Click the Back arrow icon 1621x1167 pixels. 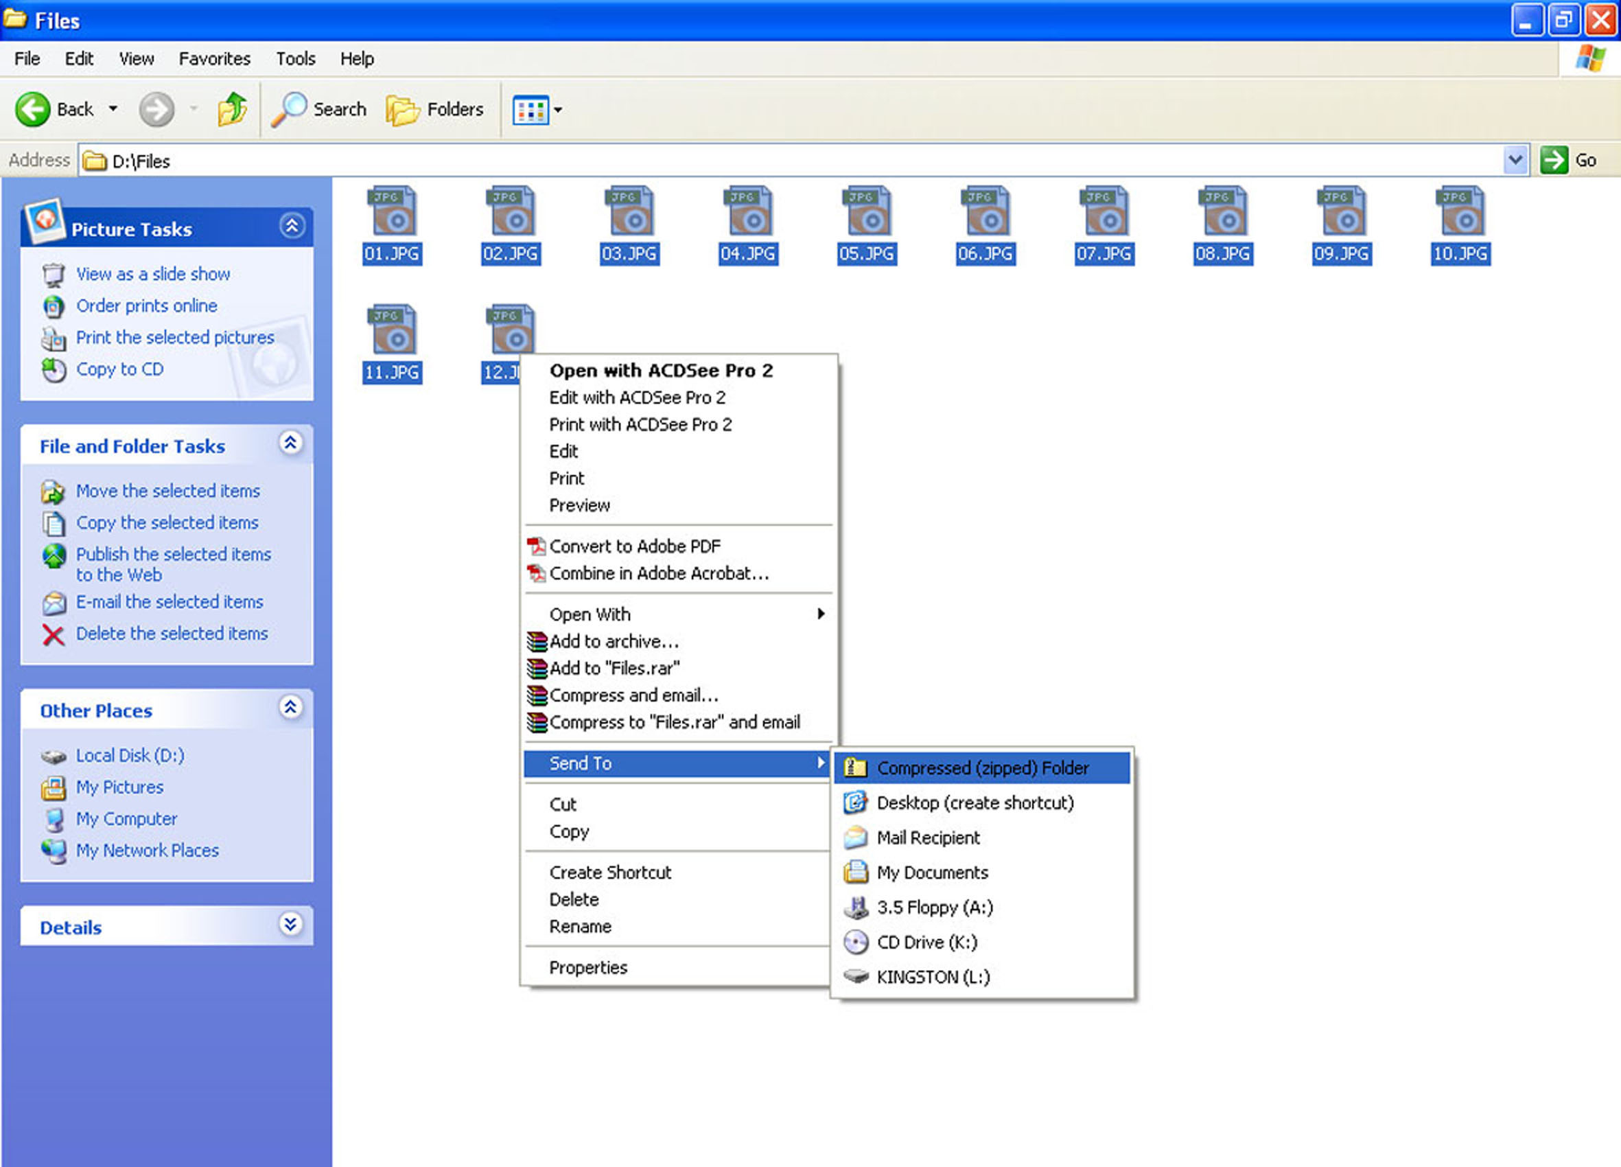click(33, 110)
